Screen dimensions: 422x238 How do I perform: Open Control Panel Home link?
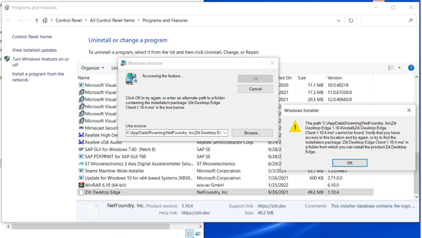(32, 37)
